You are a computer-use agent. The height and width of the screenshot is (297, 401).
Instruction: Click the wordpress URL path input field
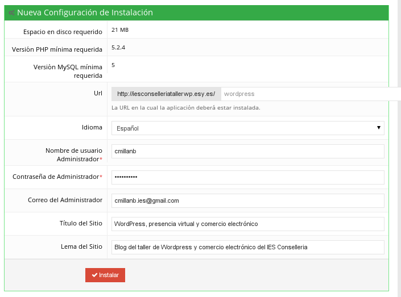click(x=311, y=94)
